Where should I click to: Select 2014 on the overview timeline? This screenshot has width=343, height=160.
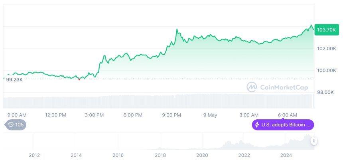pos(76,155)
